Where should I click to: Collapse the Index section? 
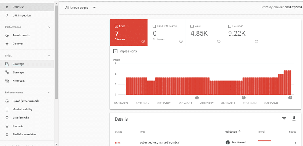pos(49,56)
